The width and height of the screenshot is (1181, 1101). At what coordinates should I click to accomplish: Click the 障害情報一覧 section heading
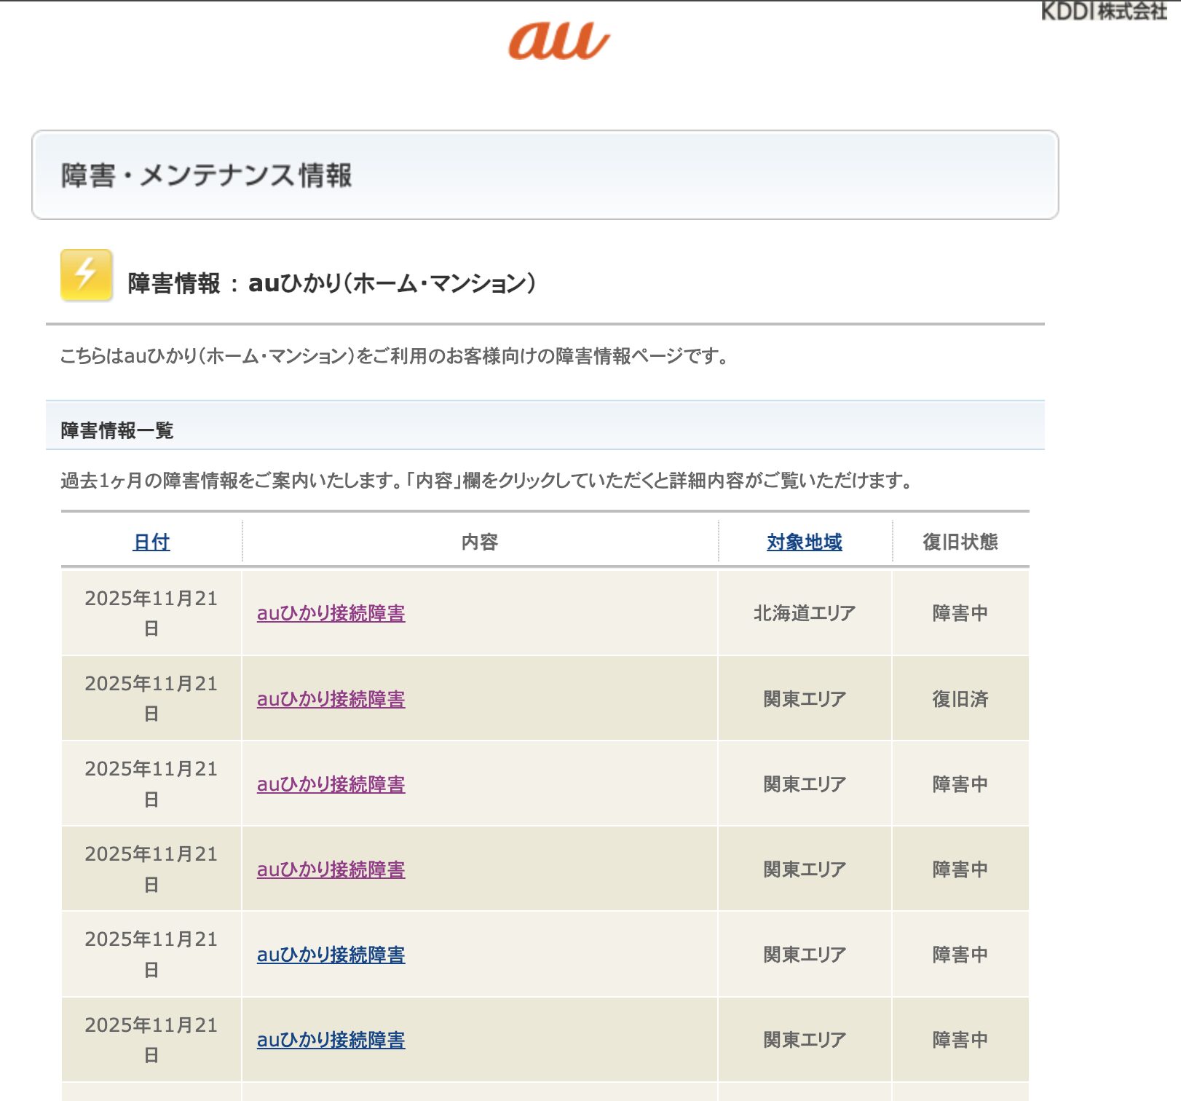click(117, 430)
